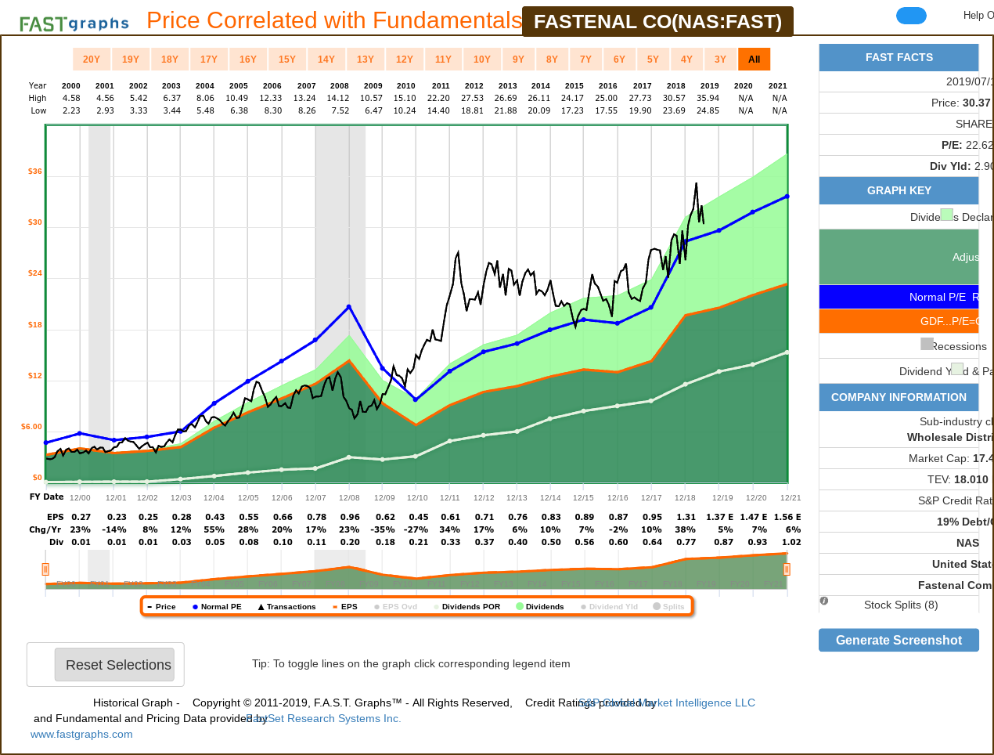Select the 13Y time range tab
This screenshot has width=994, height=755.
pos(366,60)
